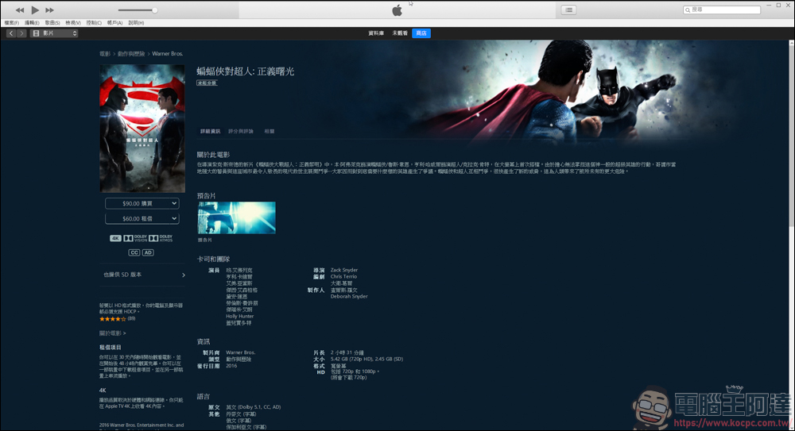Viewport: 795px width, 431px height.
Task: Expand the $90.00 購買 buy dropdown arrow
Action: pyautogui.click(x=174, y=203)
